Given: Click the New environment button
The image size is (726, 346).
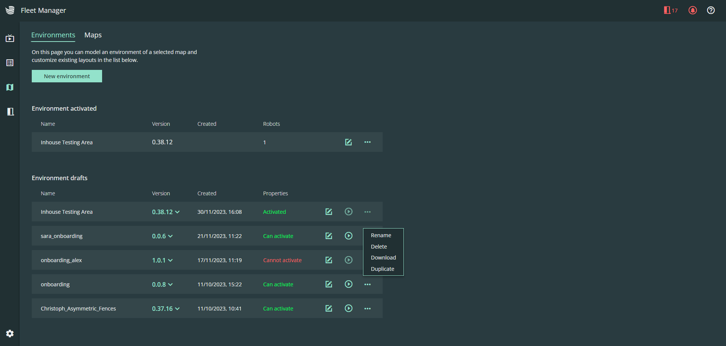Looking at the screenshot, I should pos(67,76).
